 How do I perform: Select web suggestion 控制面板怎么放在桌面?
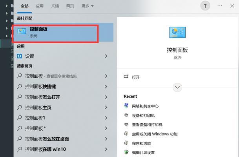[47, 139]
